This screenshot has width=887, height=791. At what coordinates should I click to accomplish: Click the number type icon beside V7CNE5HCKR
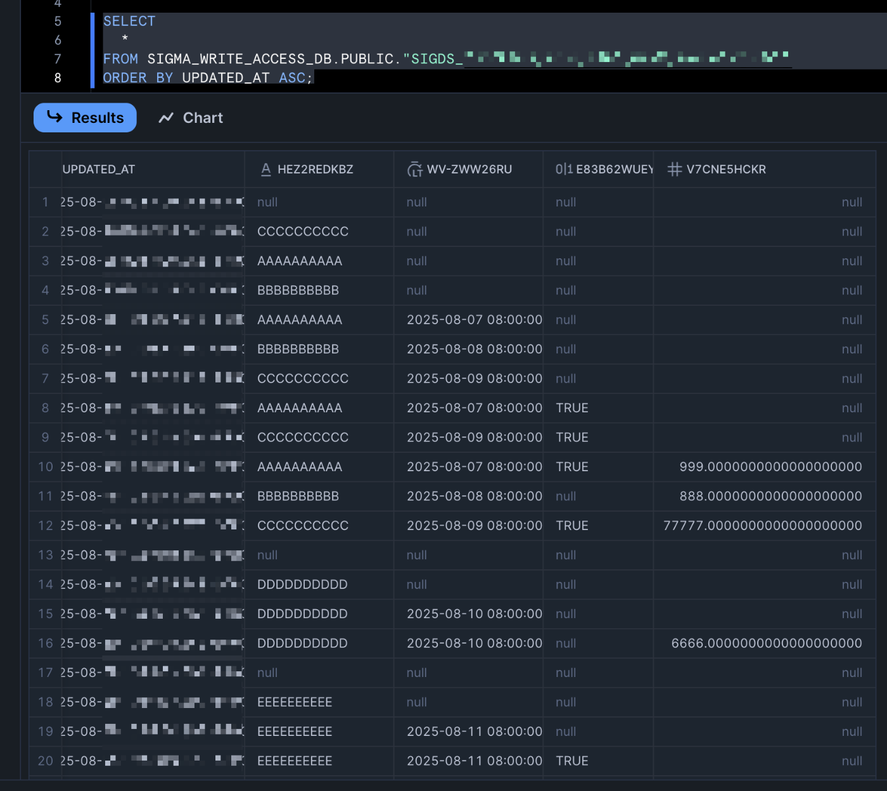pos(675,169)
